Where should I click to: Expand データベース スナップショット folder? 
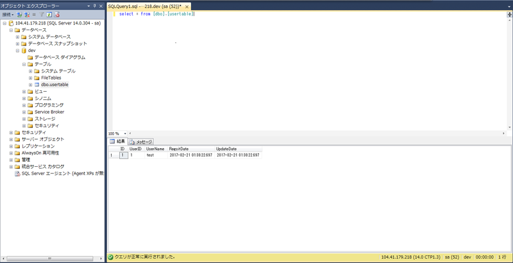[x=18, y=44]
